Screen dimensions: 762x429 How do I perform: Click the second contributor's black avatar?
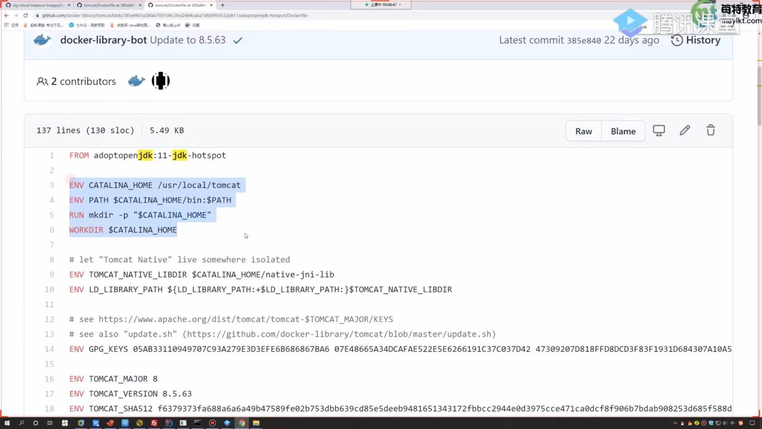pos(161,81)
